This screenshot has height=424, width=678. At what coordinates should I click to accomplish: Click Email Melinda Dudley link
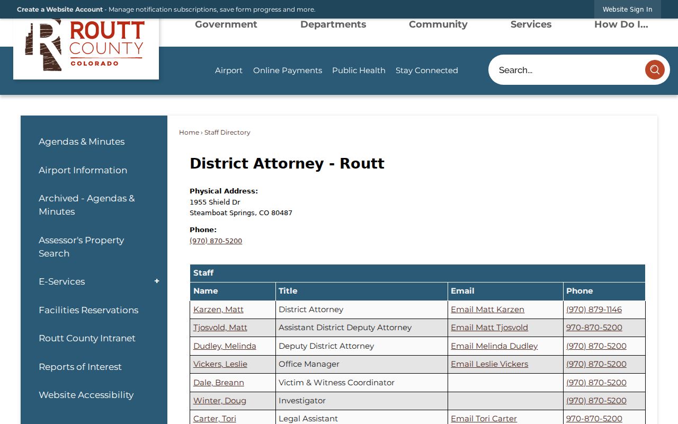494,346
